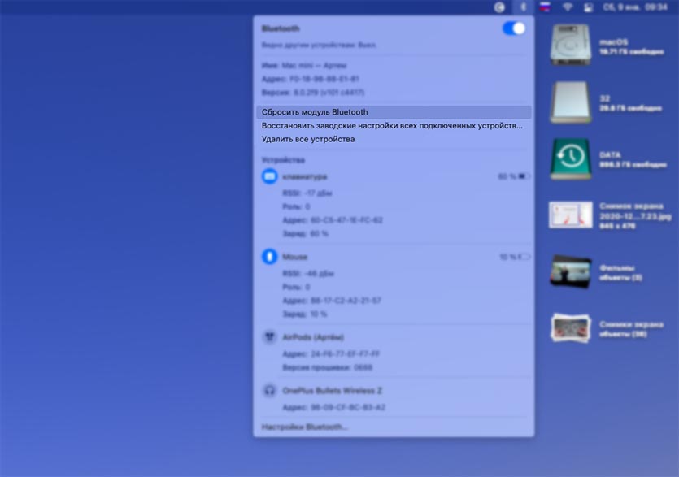Select Сбросить модуль Bluetooth
The image size is (679, 477).
coord(394,112)
